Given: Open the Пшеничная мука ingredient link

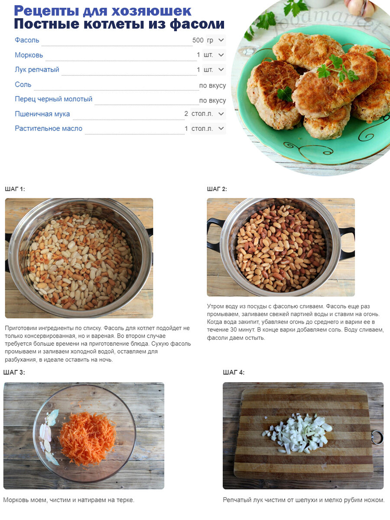Looking at the screenshot, I should click(42, 114).
